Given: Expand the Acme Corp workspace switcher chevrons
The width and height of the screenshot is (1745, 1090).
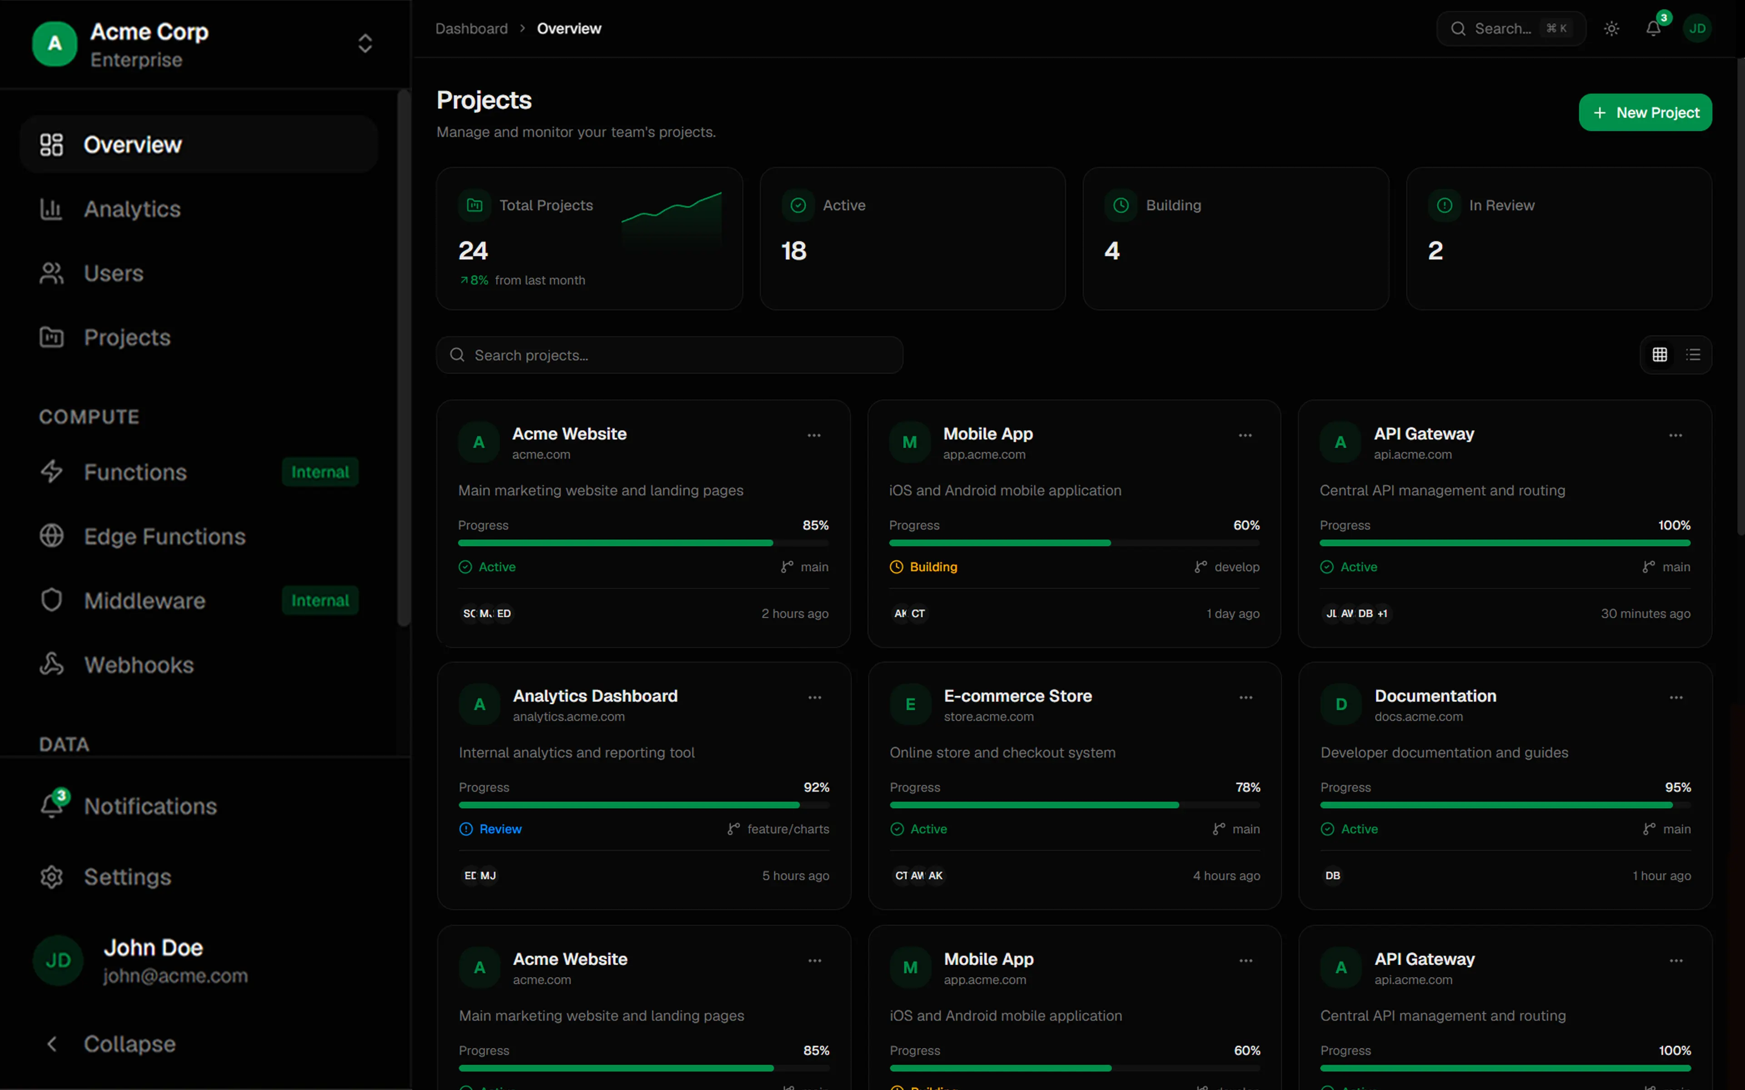Looking at the screenshot, I should pos(365,43).
